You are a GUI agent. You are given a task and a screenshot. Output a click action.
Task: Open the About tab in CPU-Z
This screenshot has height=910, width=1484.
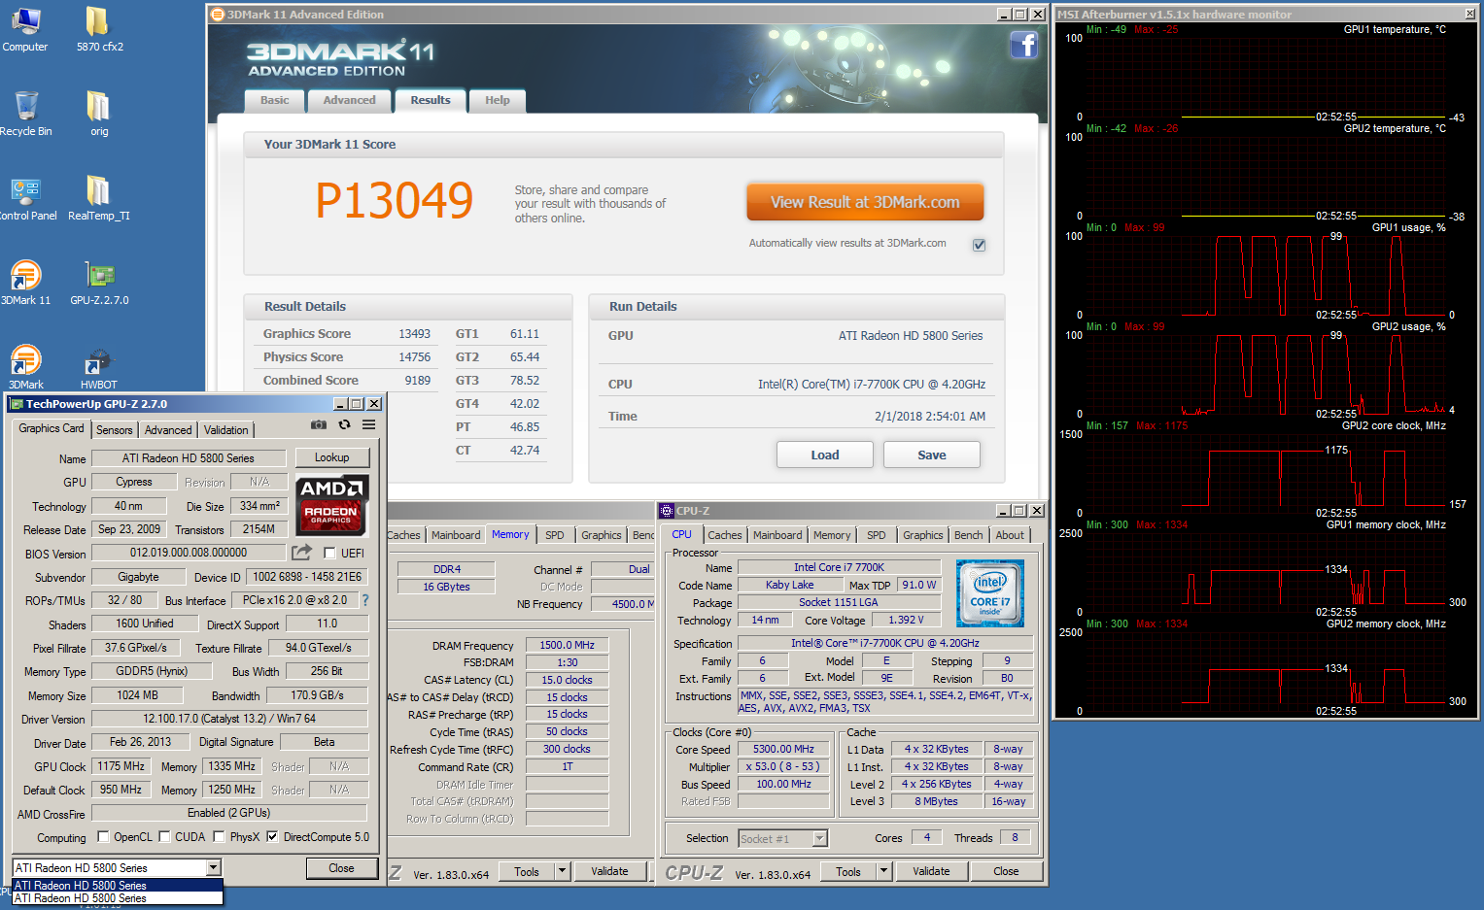tap(1010, 535)
